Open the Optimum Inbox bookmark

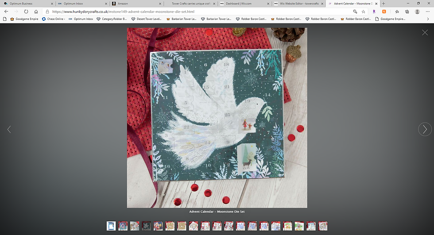81,19
